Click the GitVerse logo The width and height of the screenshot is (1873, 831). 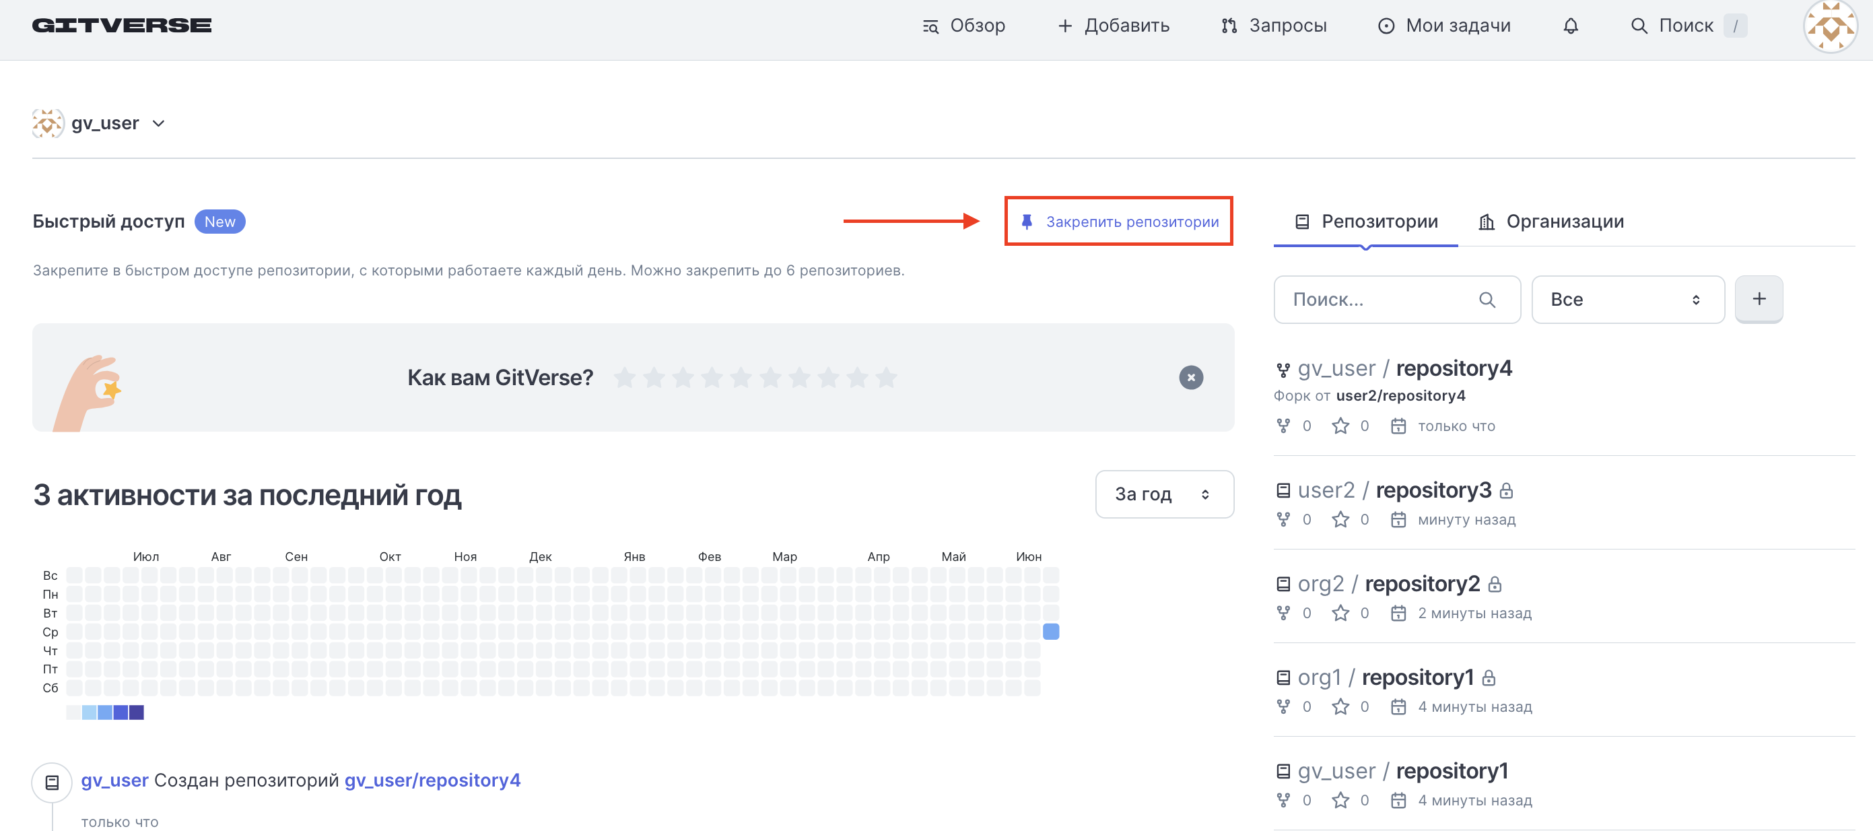pos(121,26)
